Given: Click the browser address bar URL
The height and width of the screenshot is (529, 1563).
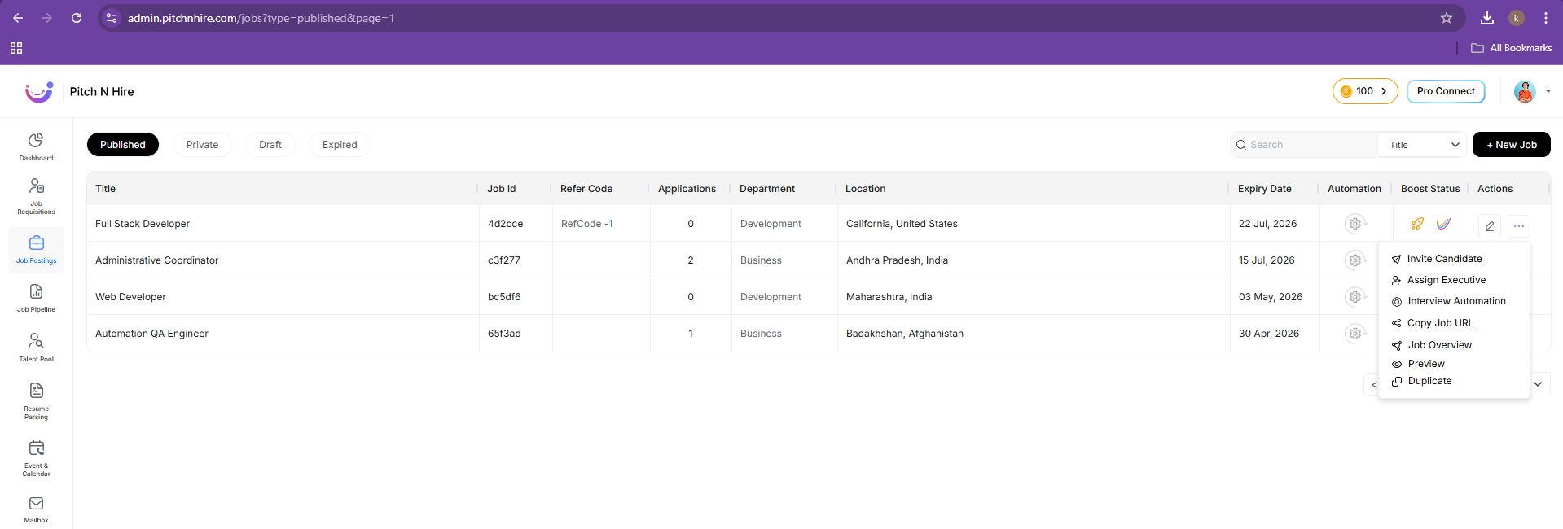Looking at the screenshot, I should pos(261,18).
